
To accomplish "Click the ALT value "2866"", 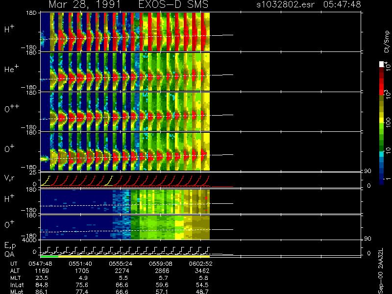I will (162, 271).
